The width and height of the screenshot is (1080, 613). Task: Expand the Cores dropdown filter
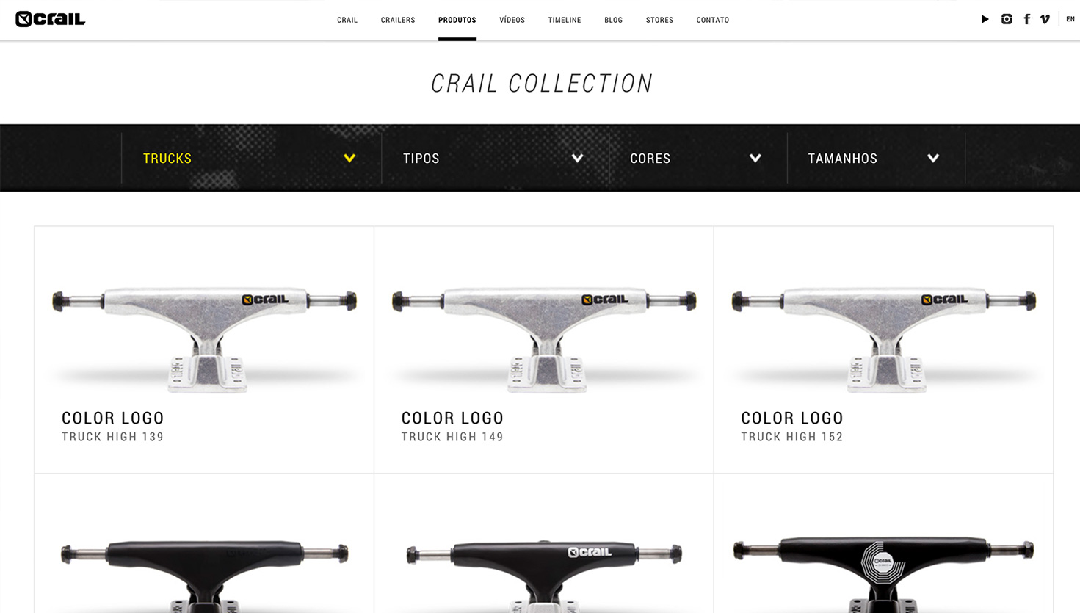point(697,158)
